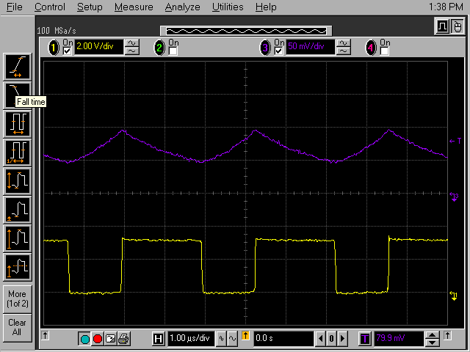Viewport: 470px width, 352px height.
Task: Open the Analyze menu
Action: [x=182, y=7]
